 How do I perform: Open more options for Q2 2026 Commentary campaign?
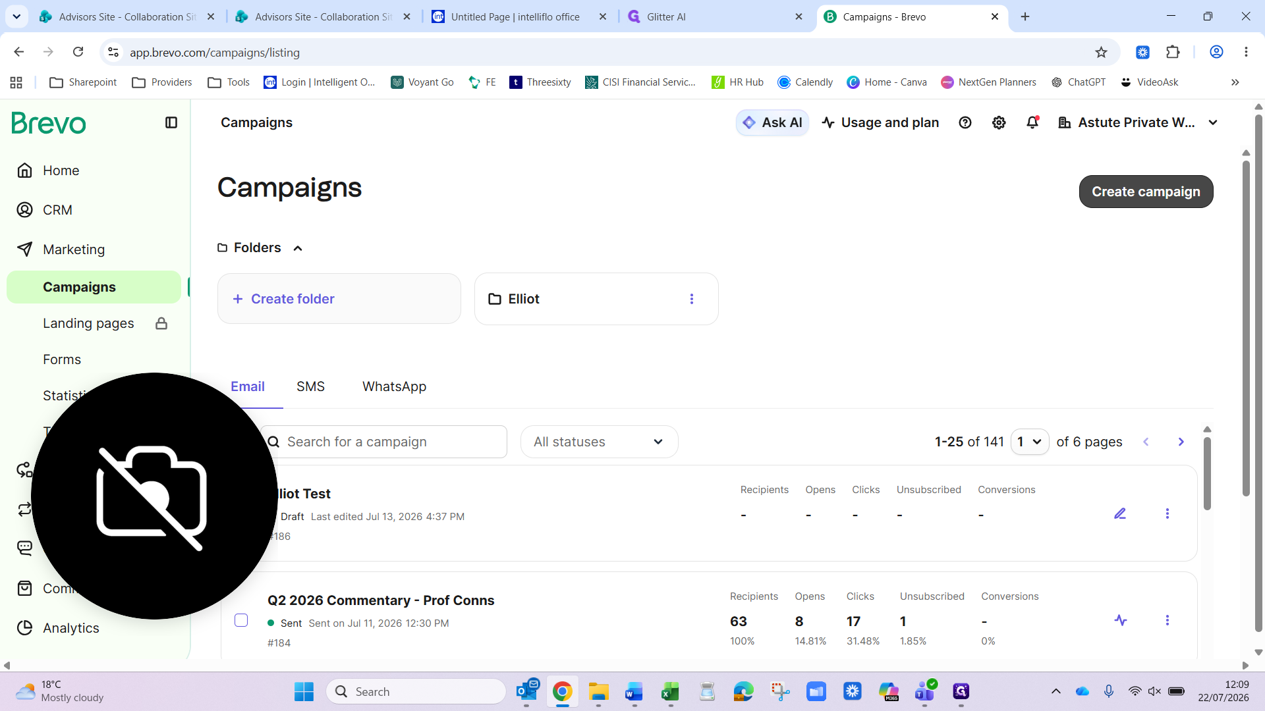[x=1167, y=620]
